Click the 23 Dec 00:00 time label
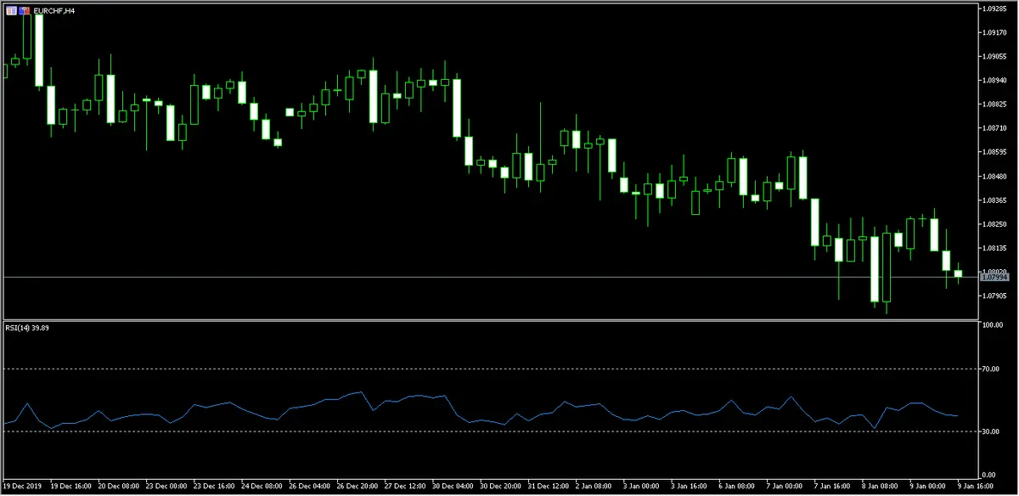Viewport: 1019px width, 496px height. pos(166,487)
